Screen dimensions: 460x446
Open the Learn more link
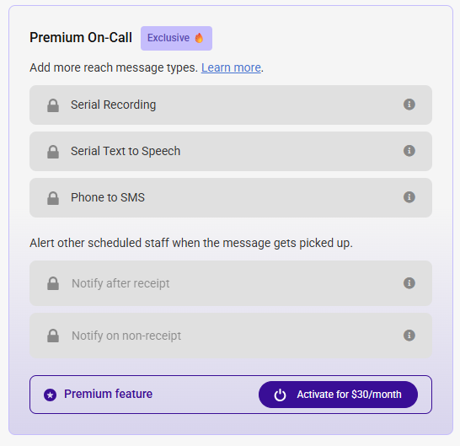click(231, 67)
